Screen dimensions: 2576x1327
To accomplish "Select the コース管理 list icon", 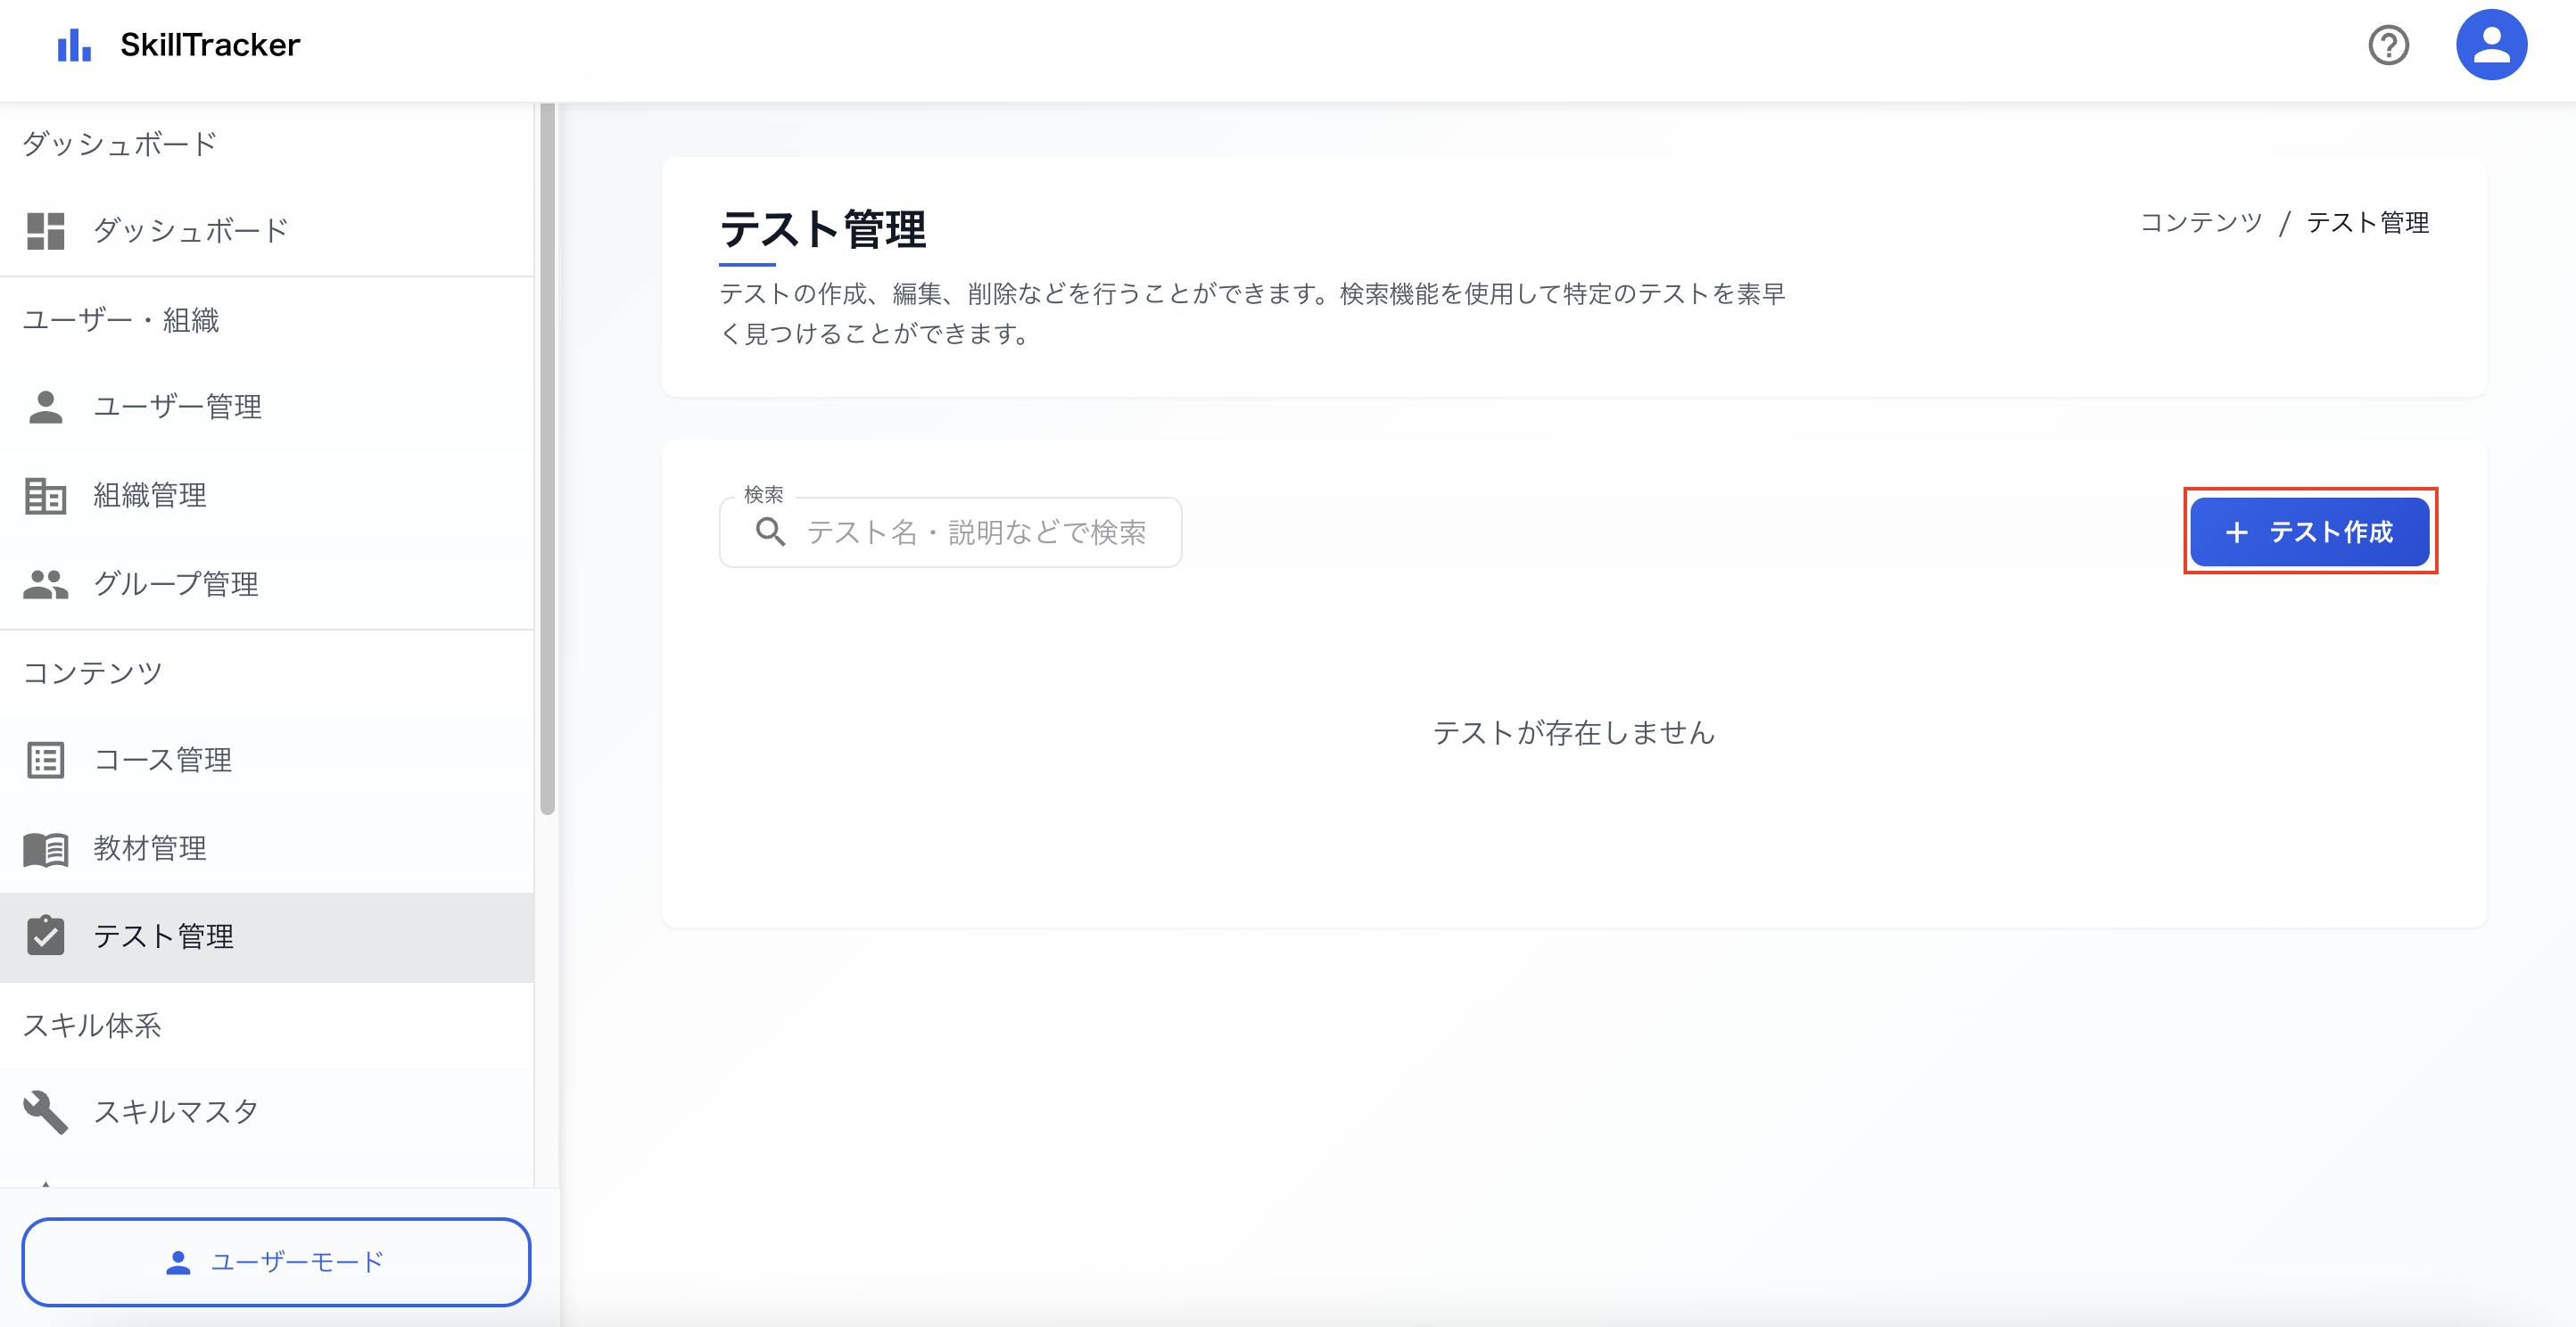I will coord(46,759).
